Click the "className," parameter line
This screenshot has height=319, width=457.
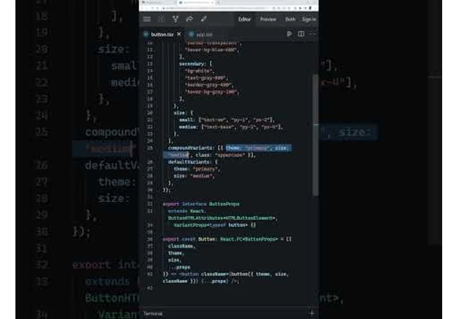click(x=182, y=246)
